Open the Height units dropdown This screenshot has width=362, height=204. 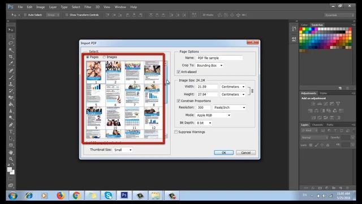coord(232,95)
